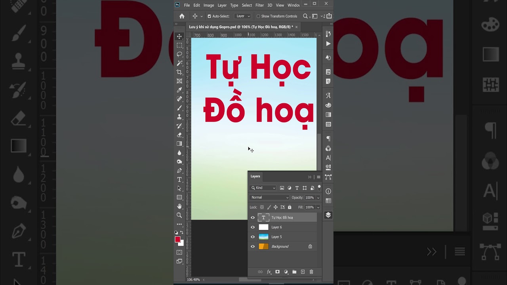
Task: Open Auto-Select Layer dropdown
Action: pos(243,16)
